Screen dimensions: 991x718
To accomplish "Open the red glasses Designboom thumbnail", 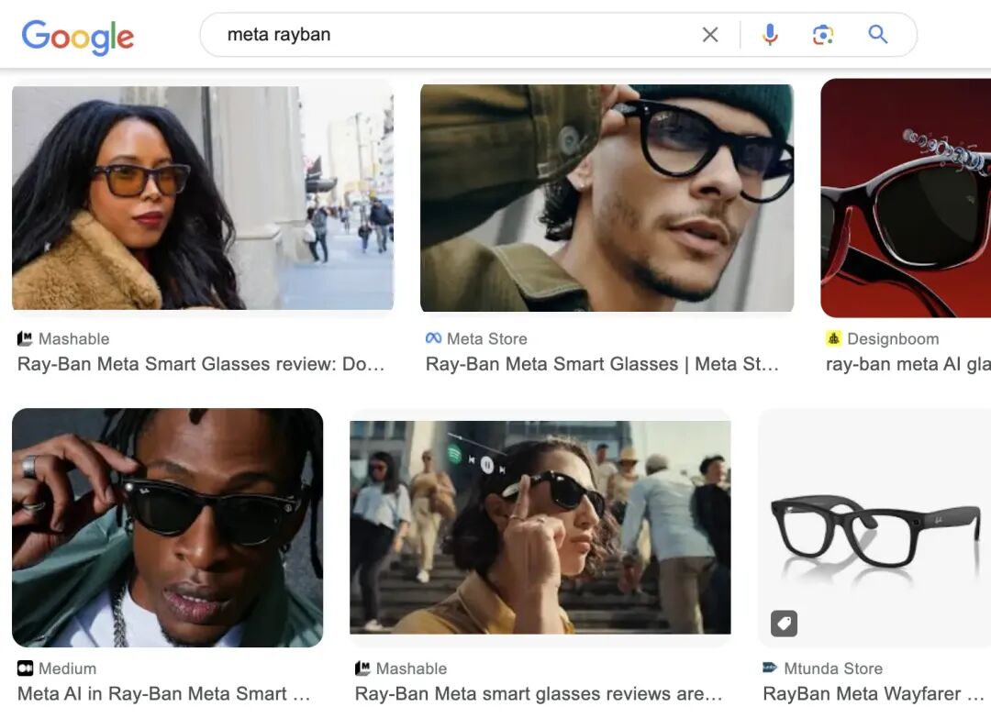I will coord(906,198).
